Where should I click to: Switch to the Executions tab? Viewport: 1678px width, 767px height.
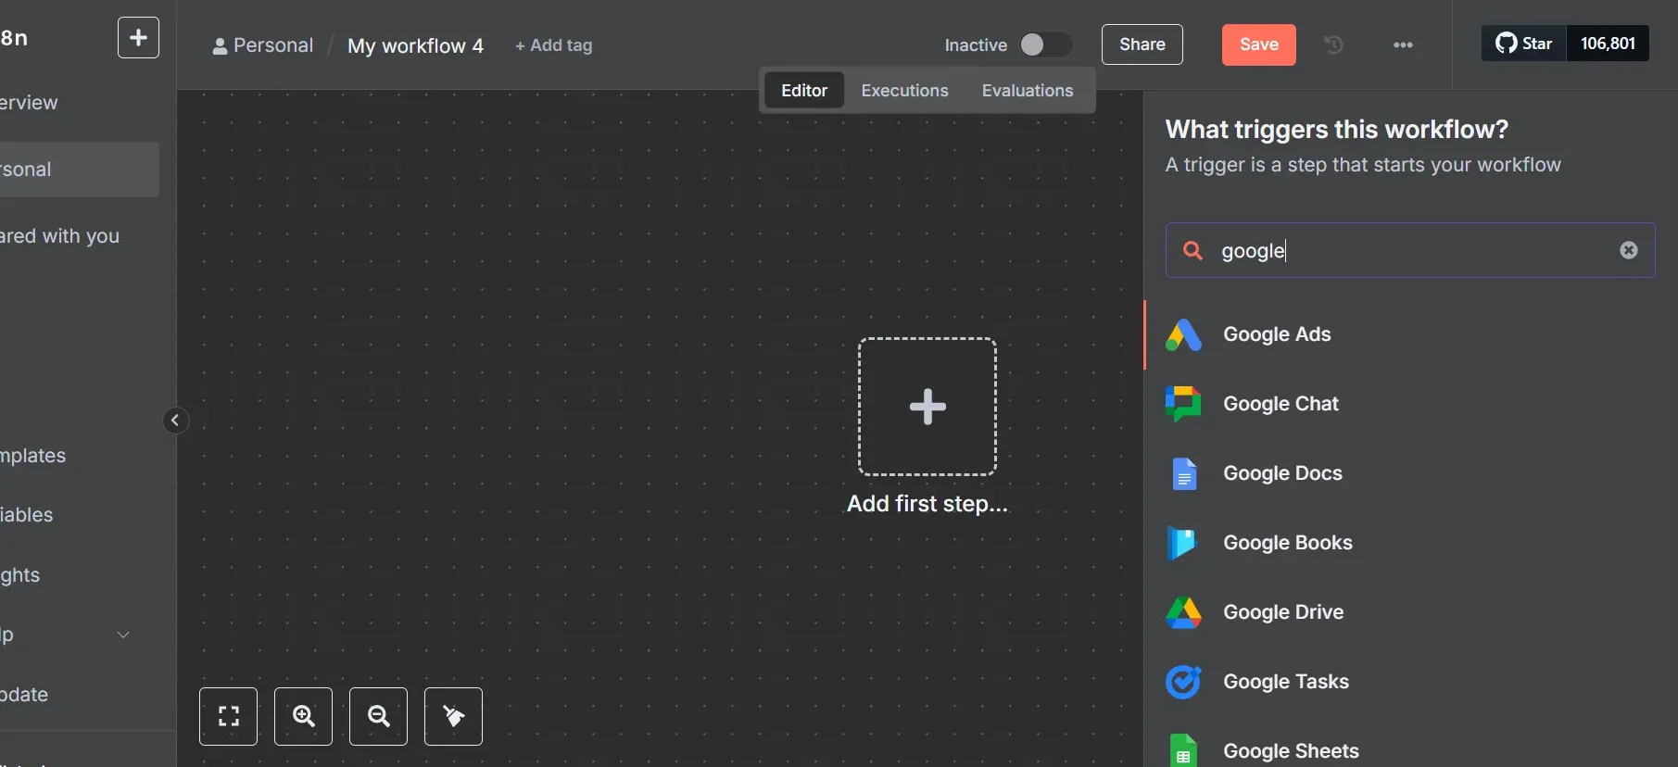(904, 91)
